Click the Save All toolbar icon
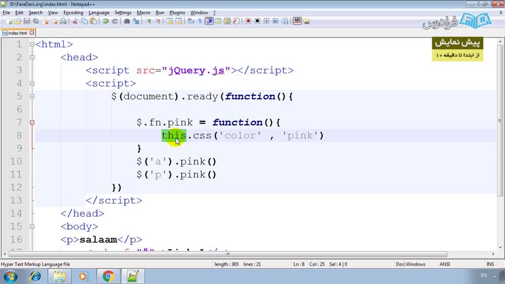This screenshot has height=284, width=505. [x=35, y=21]
